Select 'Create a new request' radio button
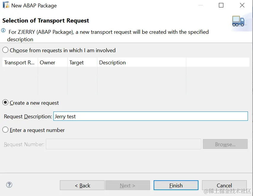Viewport: 253px width, 196px height. 5,103
